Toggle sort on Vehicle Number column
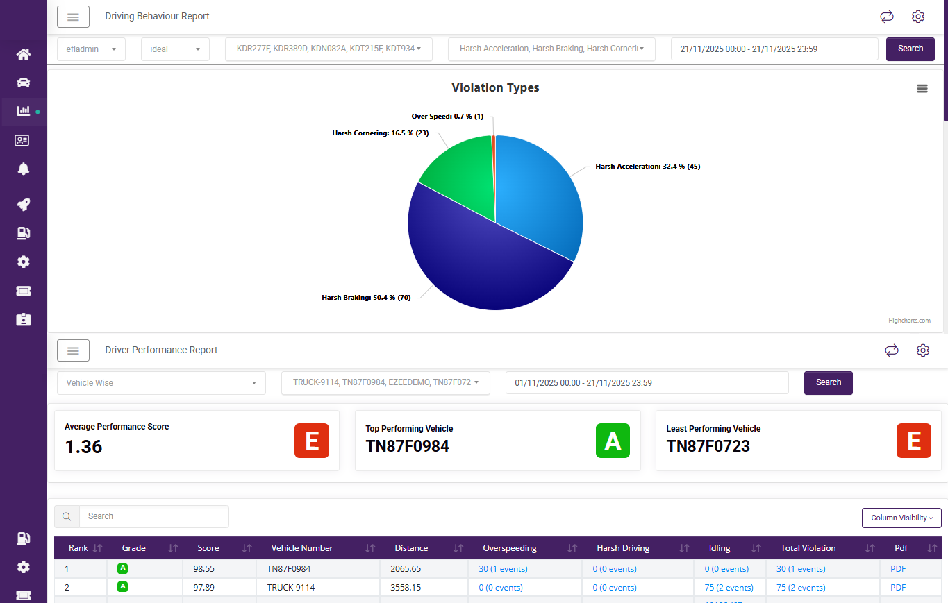Viewport: 948px width, 603px height. pyautogui.click(x=370, y=548)
